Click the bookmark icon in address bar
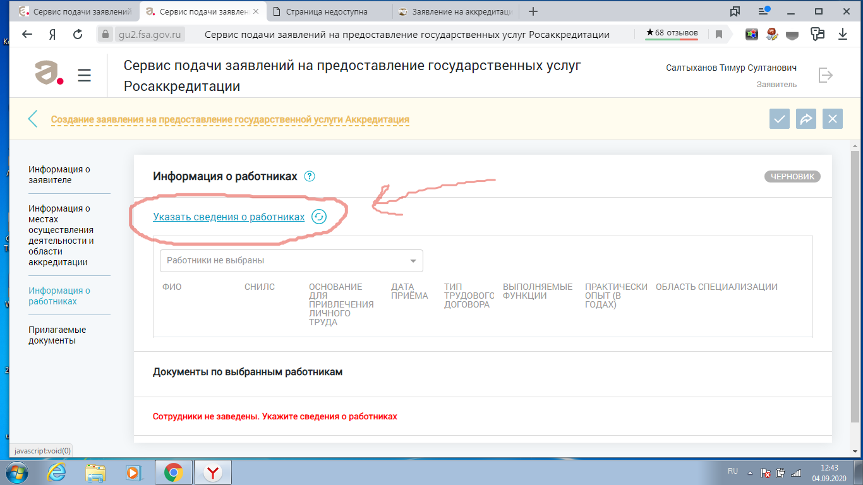This screenshot has height=485, width=863. click(x=718, y=35)
